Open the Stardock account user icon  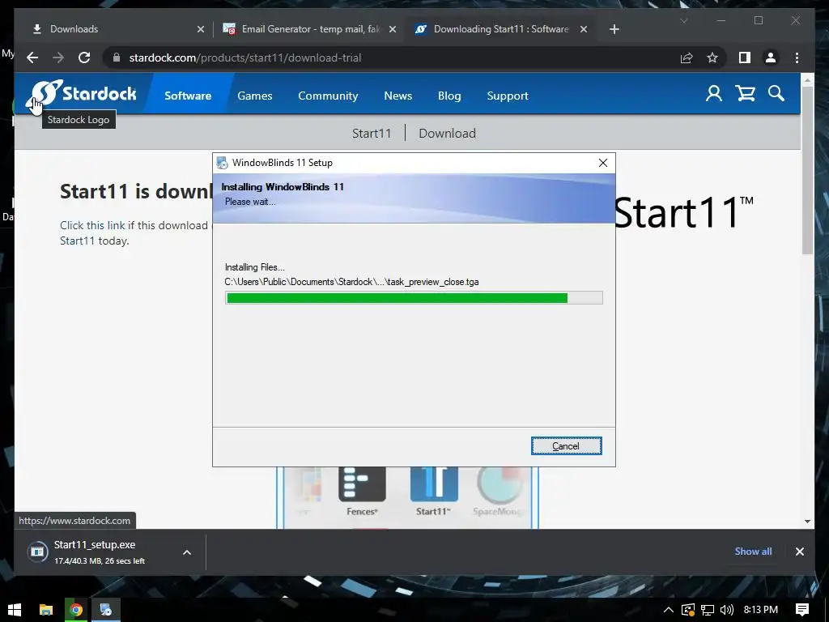[714, 94]
